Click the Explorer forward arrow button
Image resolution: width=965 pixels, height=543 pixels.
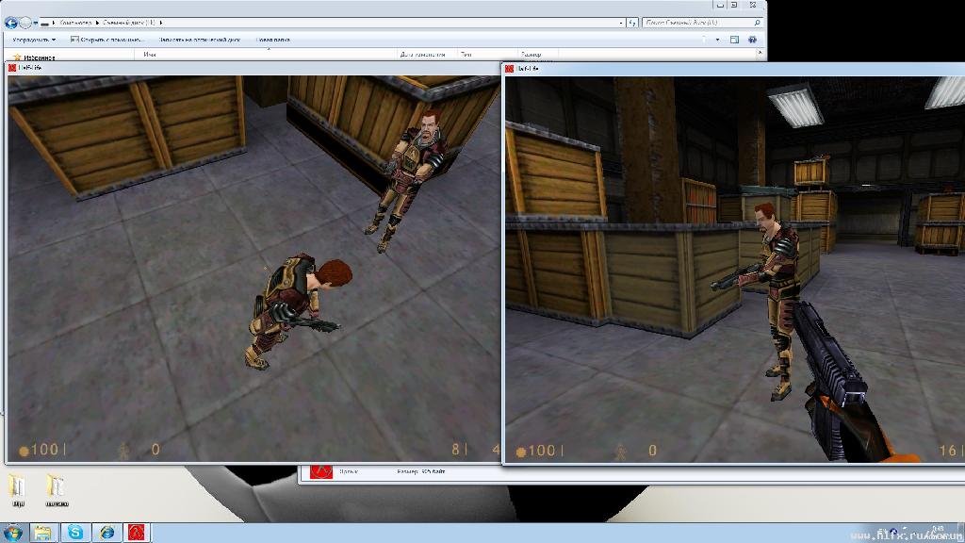(25, 22)
